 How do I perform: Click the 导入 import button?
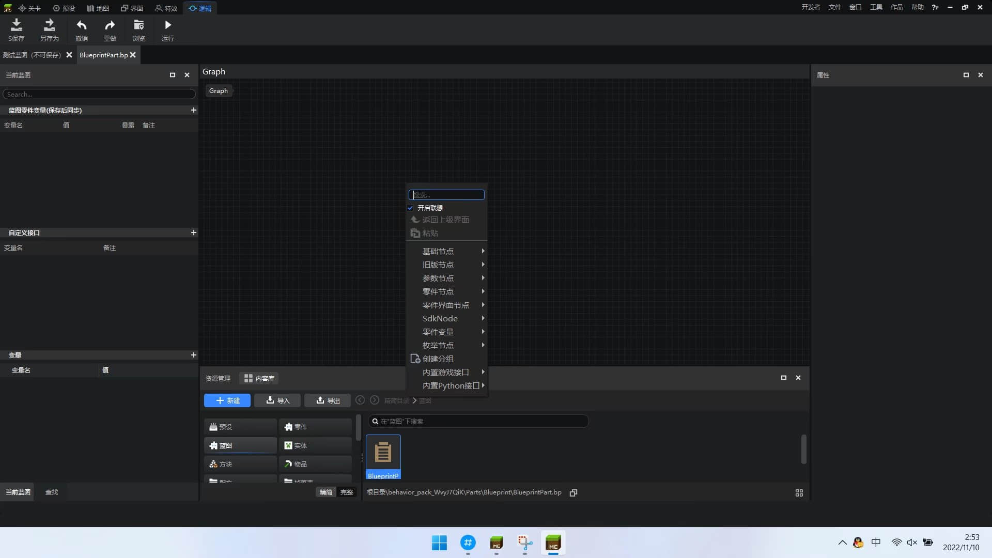(277, 400)
